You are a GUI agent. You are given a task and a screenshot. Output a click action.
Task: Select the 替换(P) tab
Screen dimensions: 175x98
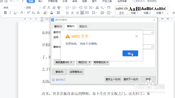click(71, 26)
